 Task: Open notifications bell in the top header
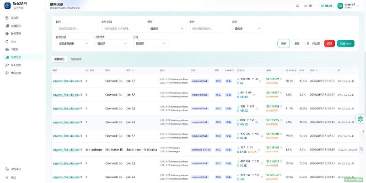tap(297, 6)
